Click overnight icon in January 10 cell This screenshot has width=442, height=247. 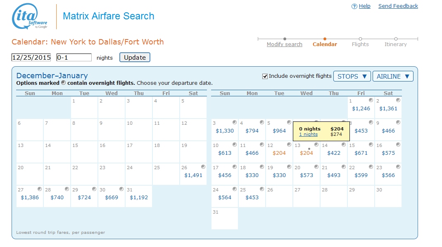[x=234, y=144]
